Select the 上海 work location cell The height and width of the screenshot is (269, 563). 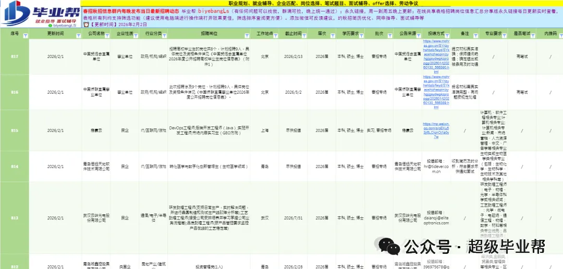click(265, 131)
